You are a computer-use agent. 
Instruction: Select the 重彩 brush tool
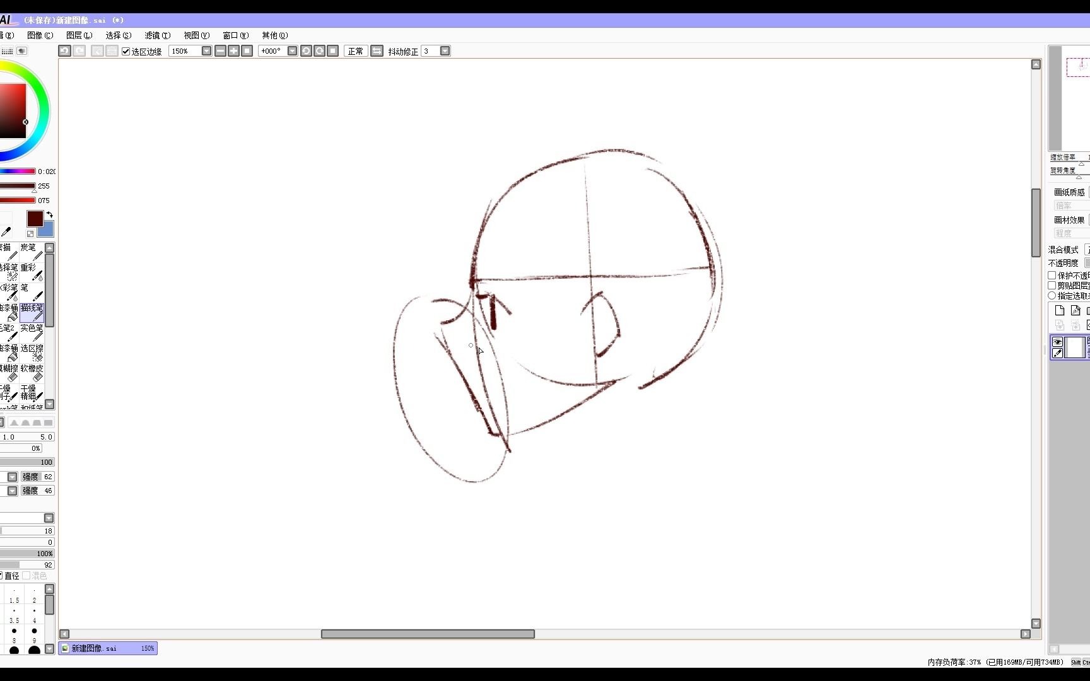[x=32, y=272]
